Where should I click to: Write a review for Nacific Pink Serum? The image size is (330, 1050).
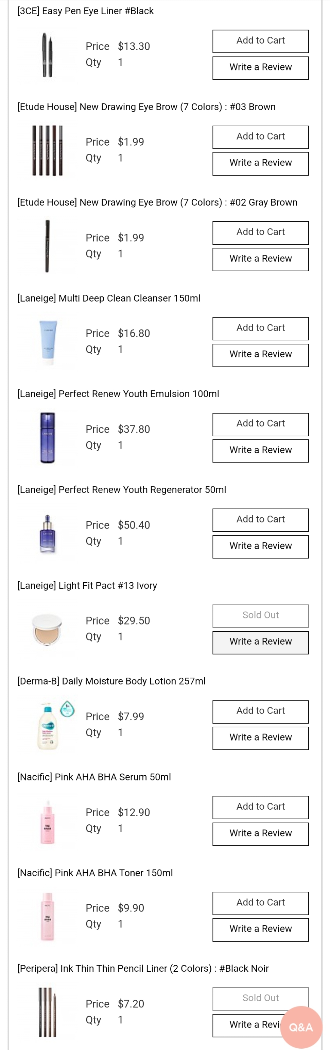tap(260, 834)
